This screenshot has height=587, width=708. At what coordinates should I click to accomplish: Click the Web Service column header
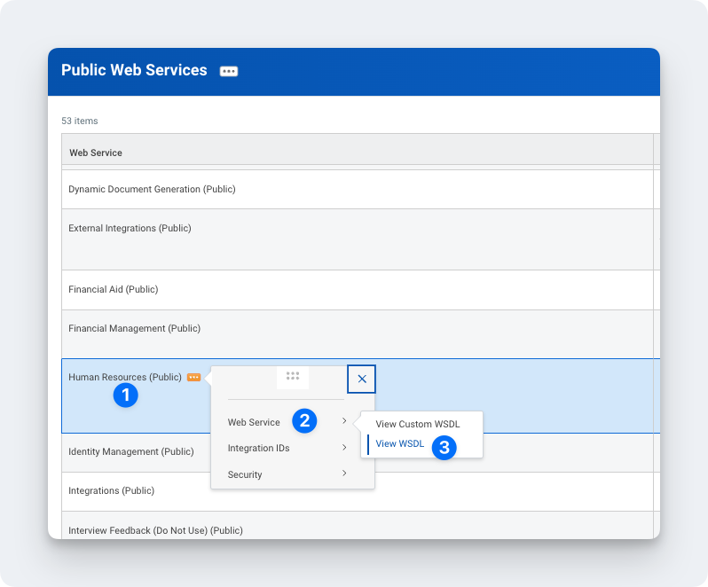tap(96, 153)
